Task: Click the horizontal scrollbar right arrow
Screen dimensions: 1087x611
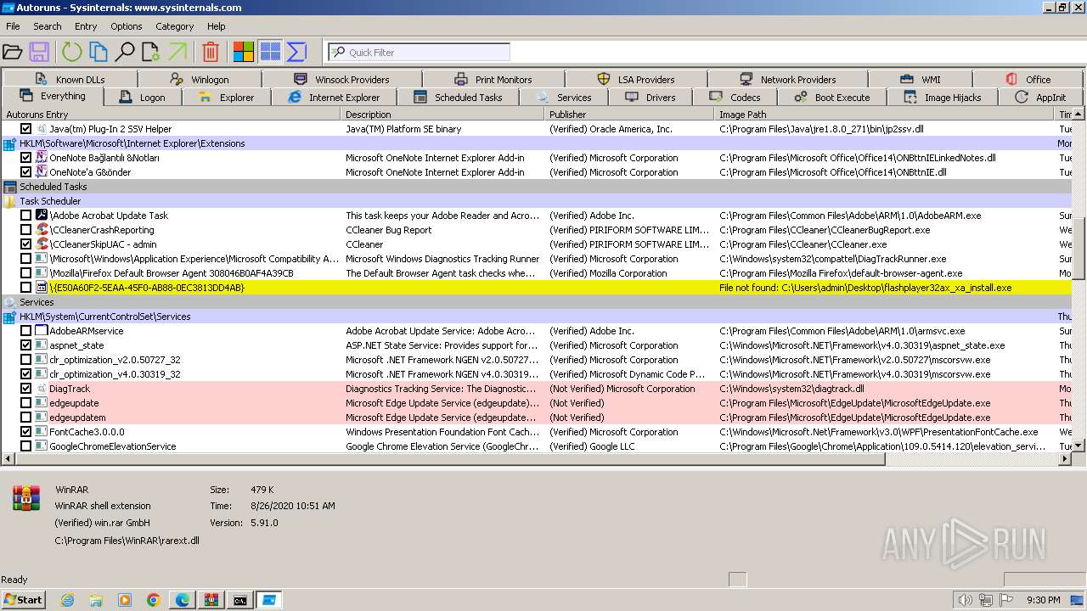Action: (x=1064, y=459)
